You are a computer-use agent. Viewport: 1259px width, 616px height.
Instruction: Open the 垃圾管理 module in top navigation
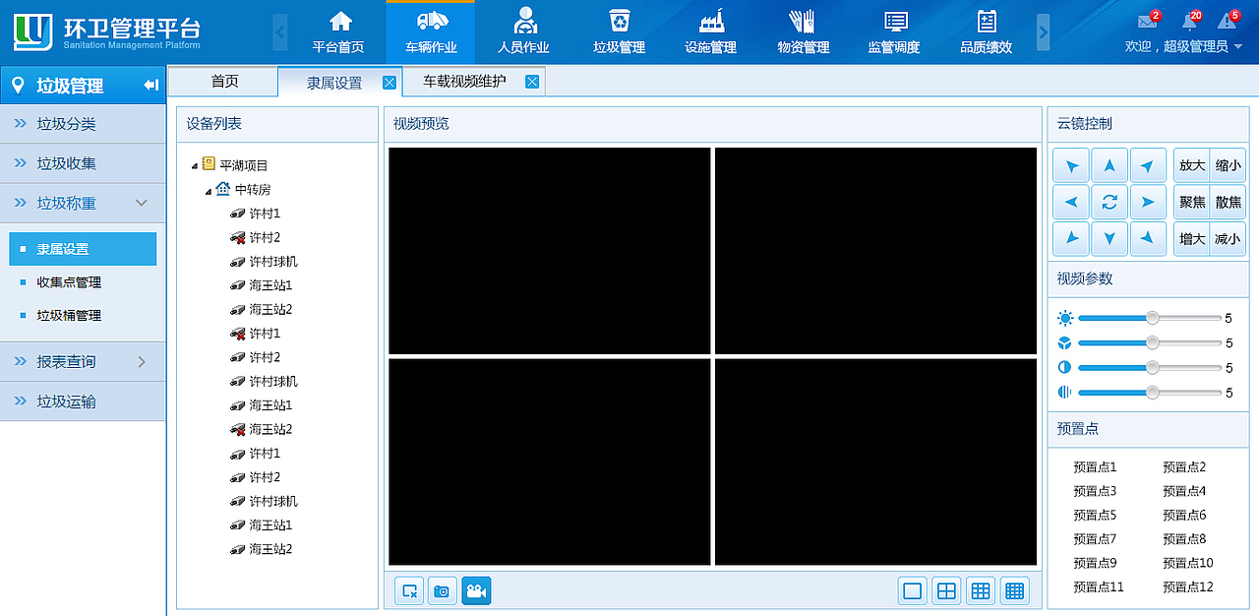619,32
